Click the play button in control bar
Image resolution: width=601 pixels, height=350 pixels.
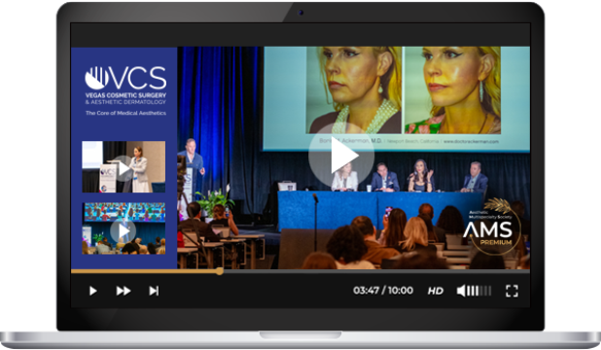point(92,291)
